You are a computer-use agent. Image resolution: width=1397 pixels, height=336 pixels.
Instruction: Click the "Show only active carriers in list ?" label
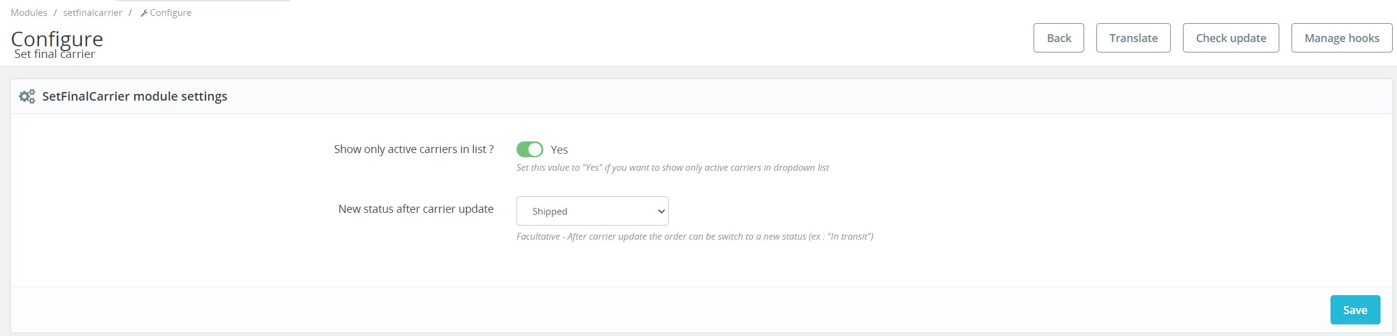[413, 149]
